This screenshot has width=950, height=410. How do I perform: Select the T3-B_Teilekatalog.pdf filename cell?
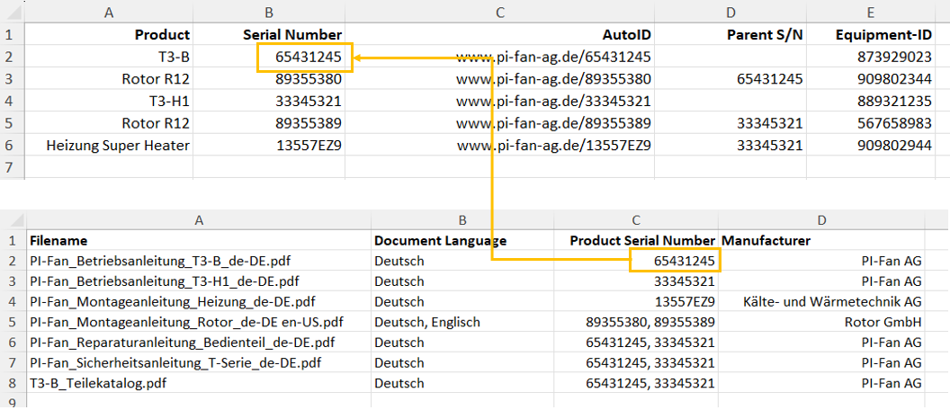198,383
